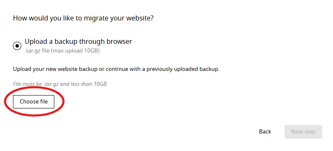The height and width of the screenshot is (151, 333).
Task: Click the 'Upload a backup through browser' label text
Action: click(79, 41)
